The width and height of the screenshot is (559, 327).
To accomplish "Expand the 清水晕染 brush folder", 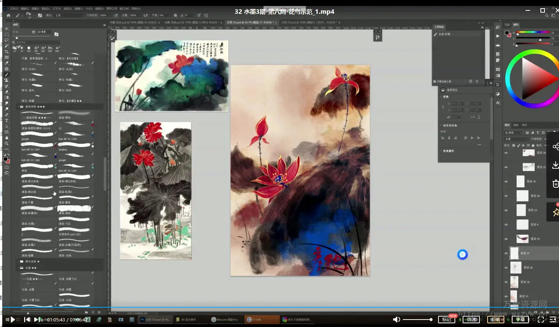I will click(17, 261).
